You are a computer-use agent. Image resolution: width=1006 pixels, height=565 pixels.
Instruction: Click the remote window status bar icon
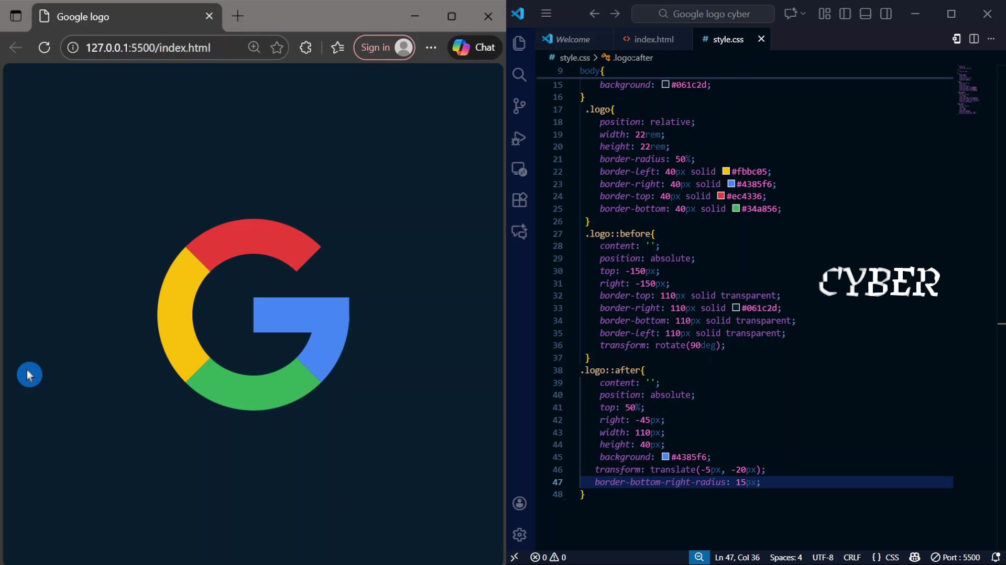click(515, 557)
